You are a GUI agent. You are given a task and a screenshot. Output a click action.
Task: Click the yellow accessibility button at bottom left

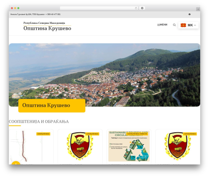tap(16, 163)
